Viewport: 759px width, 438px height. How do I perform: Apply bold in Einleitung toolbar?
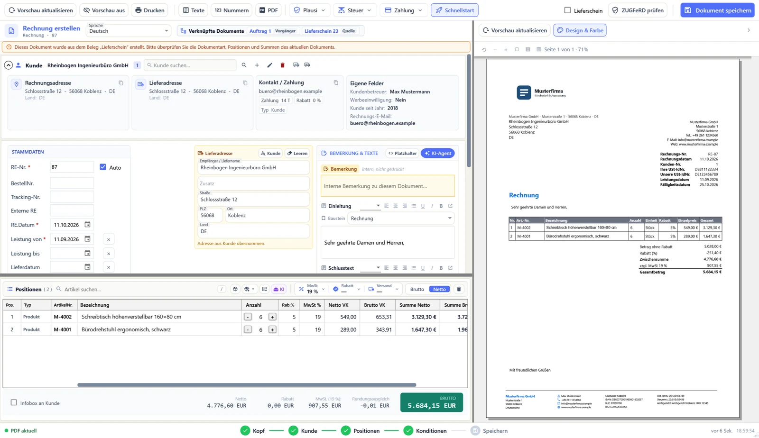coord(441,206)
